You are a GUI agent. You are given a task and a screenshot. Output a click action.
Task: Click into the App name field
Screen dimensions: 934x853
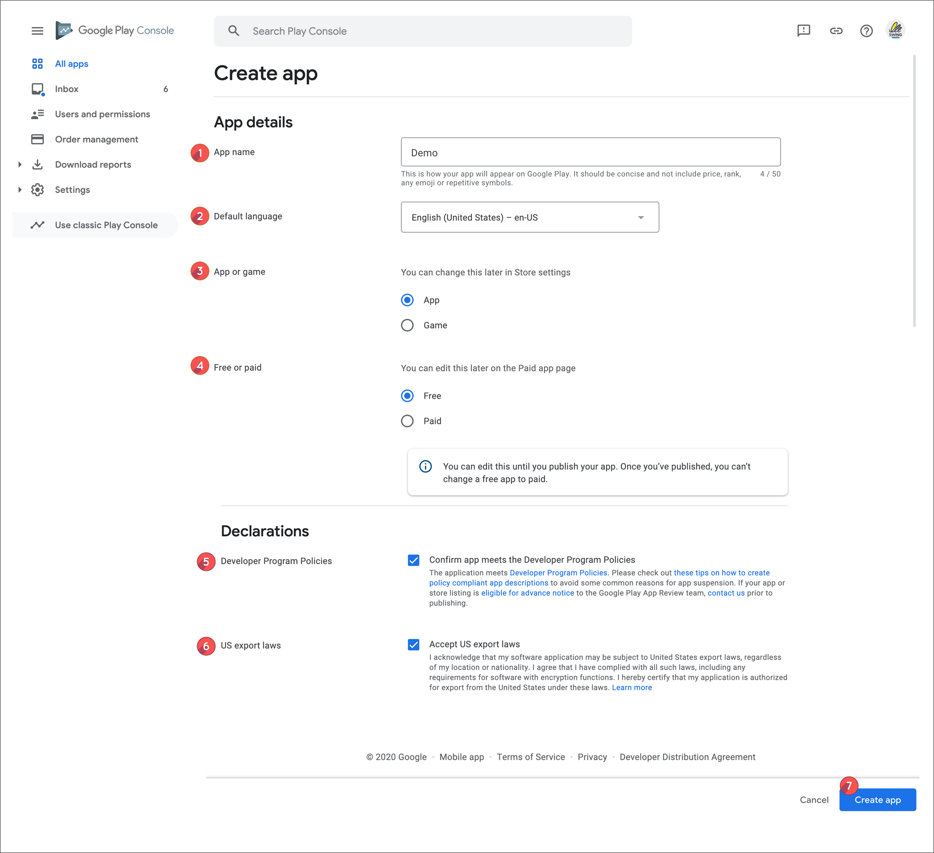(x=590, y=153)
